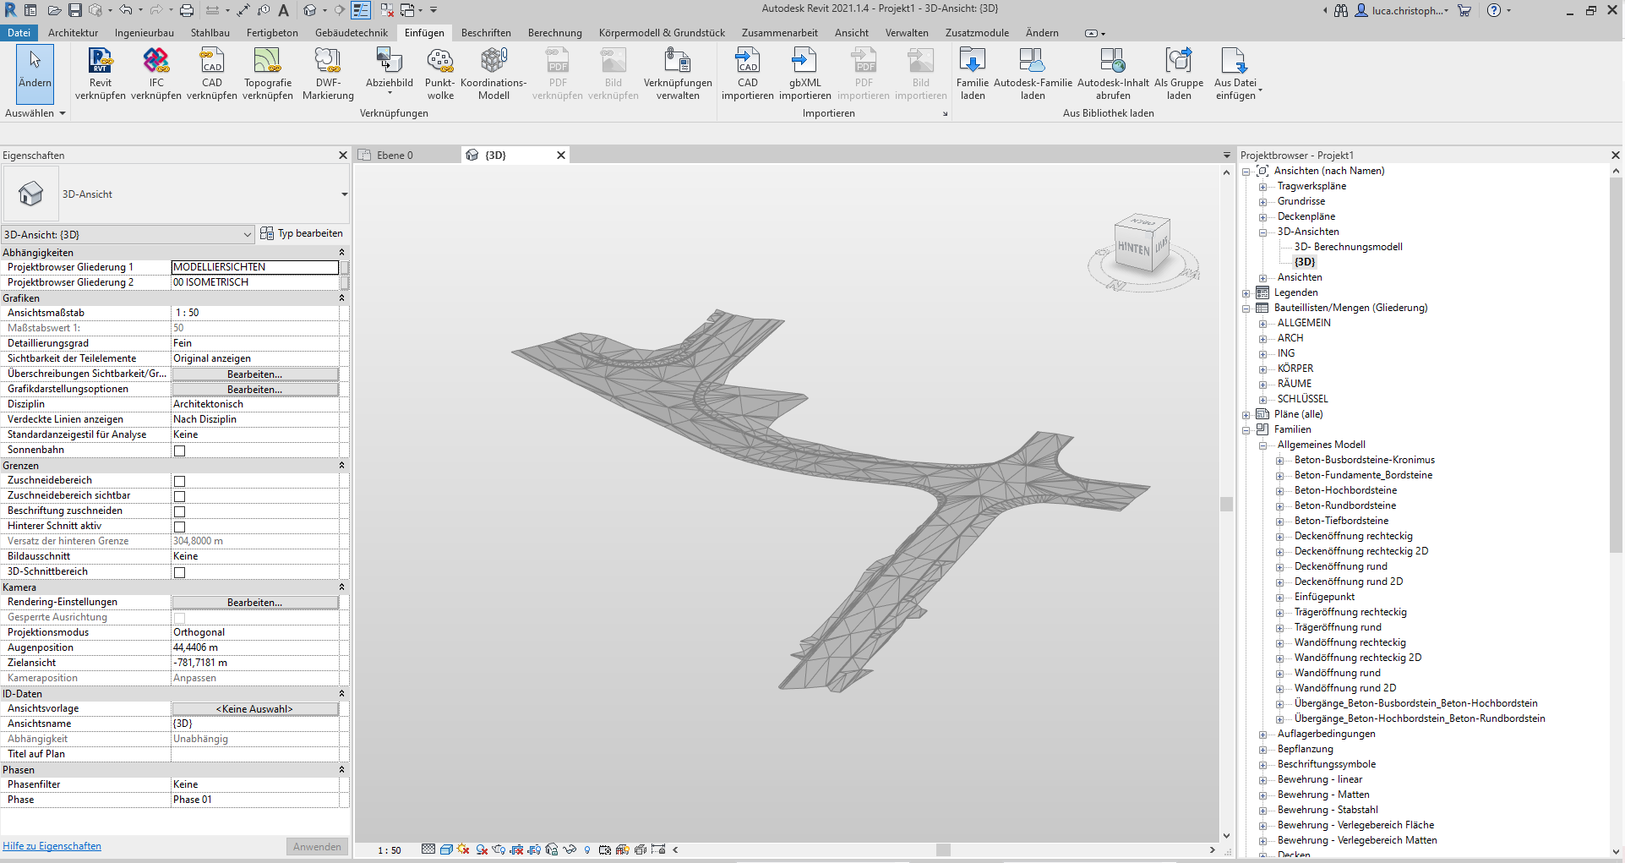Screen dimensions: 1625x863
Task: Click Bearbeiten for Überschreibungen Sichtbarkeit
Action: [x=254, y=374]
